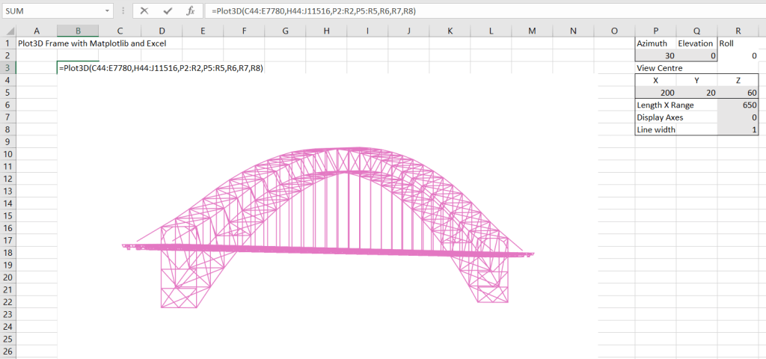766x359 pixels.
Task: Click the Azimuth value cell containing 30
Action: tap(655, 55)
